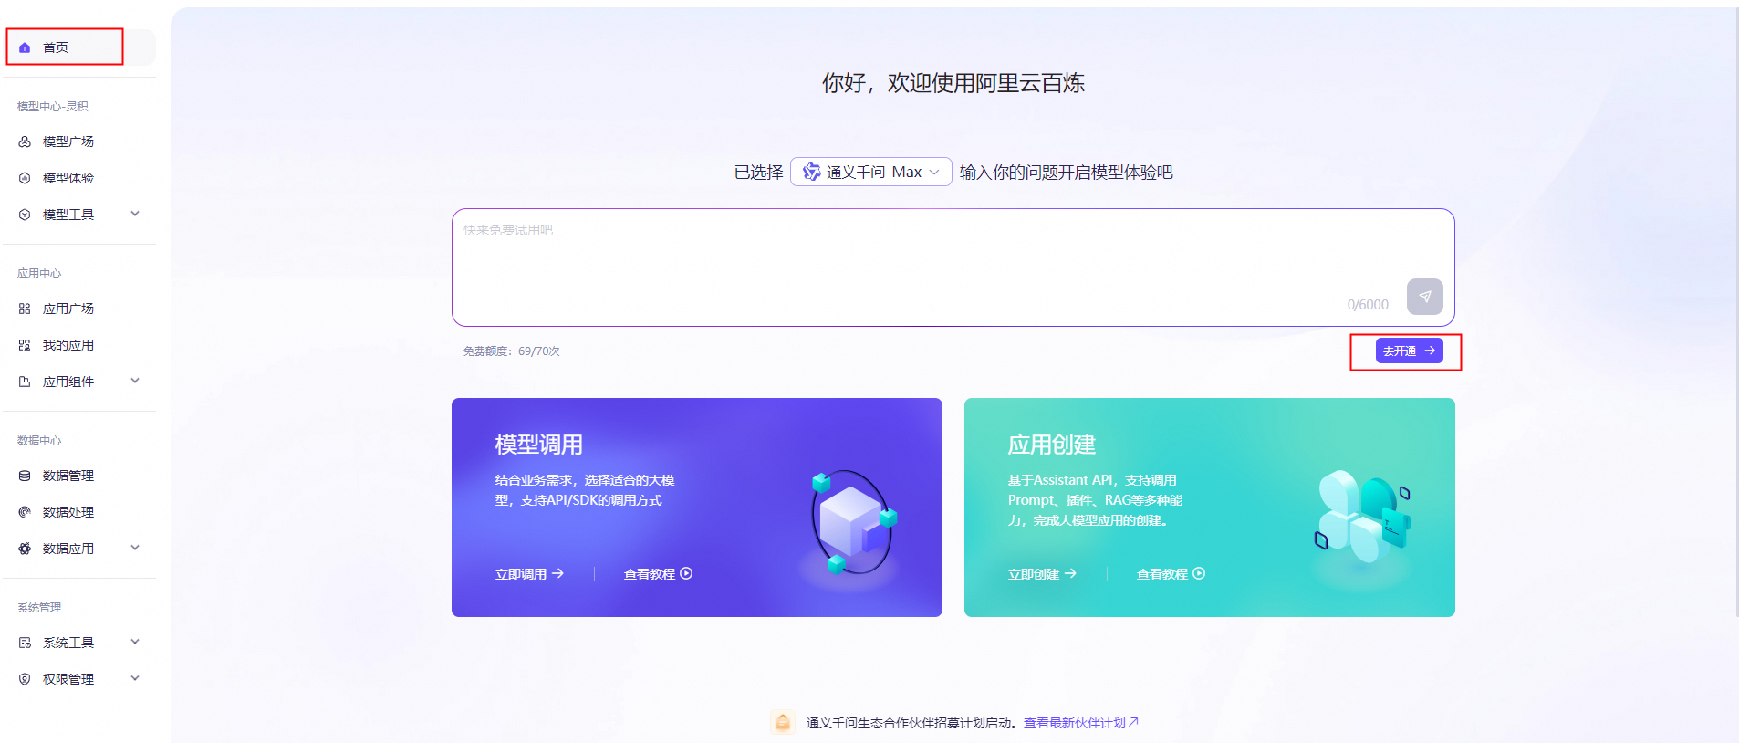
Task: Click the 通义千问 model logo icon
Action: coord(811,172)
